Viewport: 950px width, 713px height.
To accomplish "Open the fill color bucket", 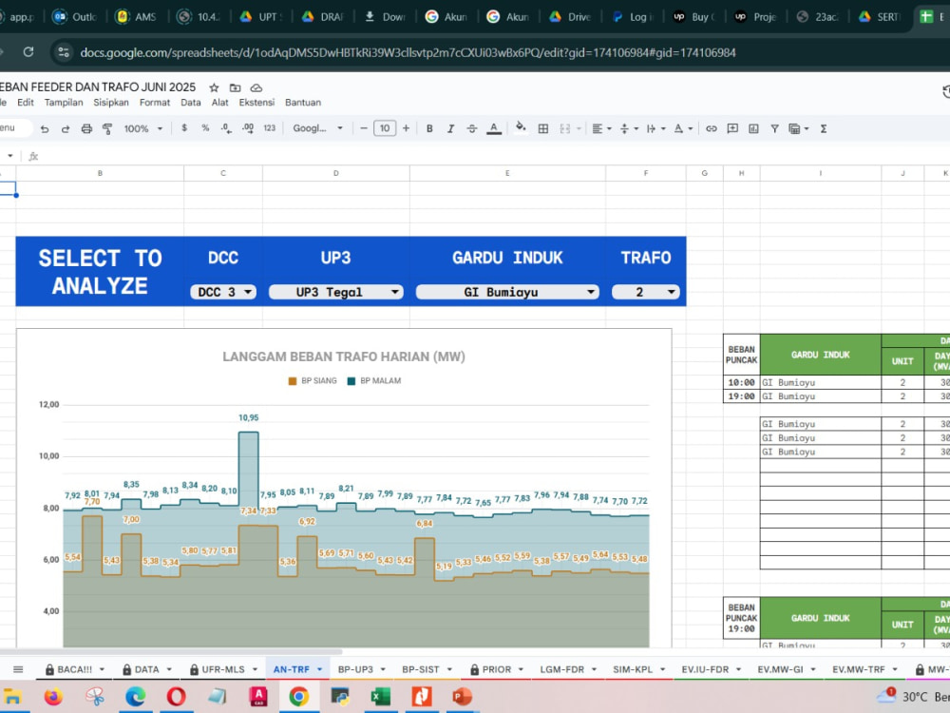I will pos(521,128).
